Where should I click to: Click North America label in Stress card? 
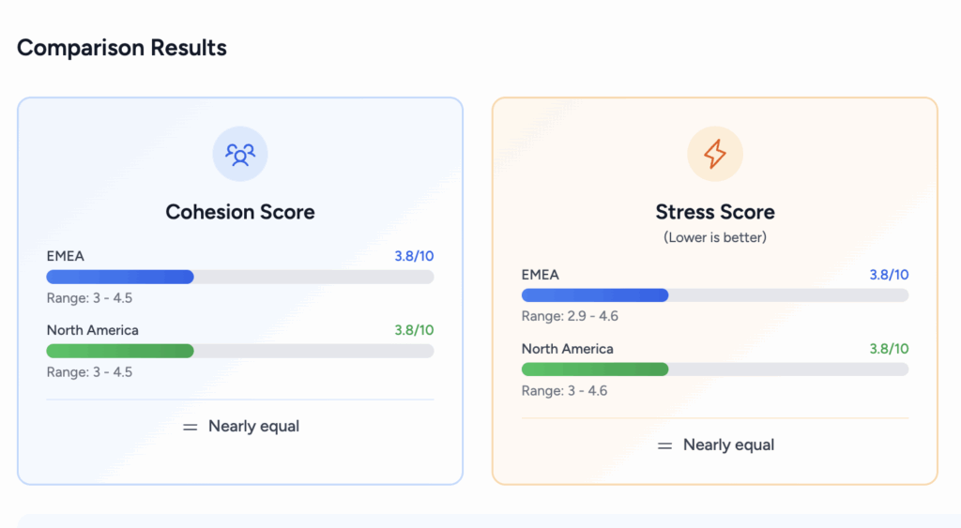567,349
